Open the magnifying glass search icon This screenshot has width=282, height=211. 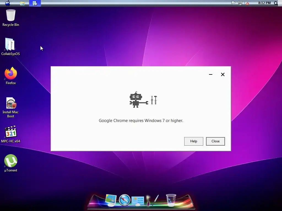(276, 3)
